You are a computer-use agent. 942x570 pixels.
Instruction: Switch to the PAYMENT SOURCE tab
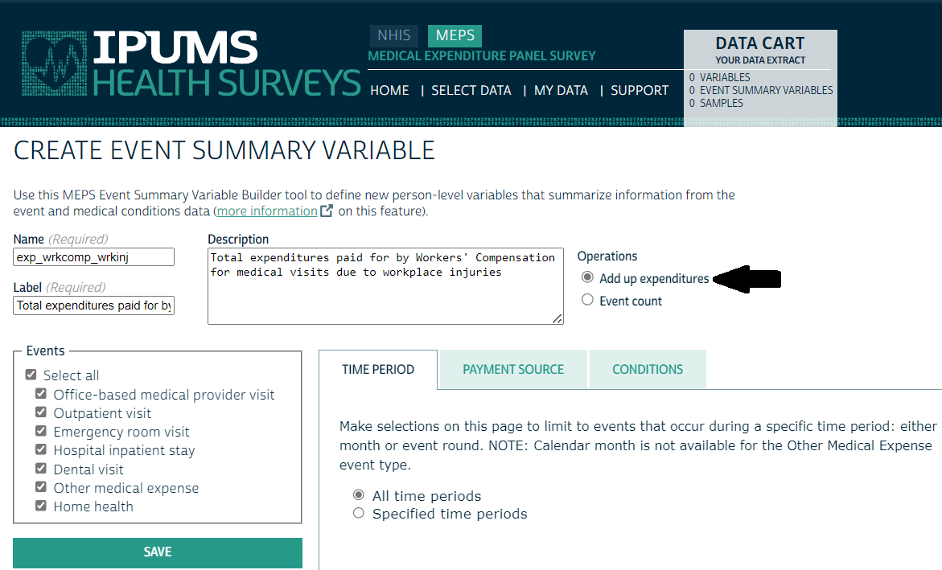click(x=512, y=369)
